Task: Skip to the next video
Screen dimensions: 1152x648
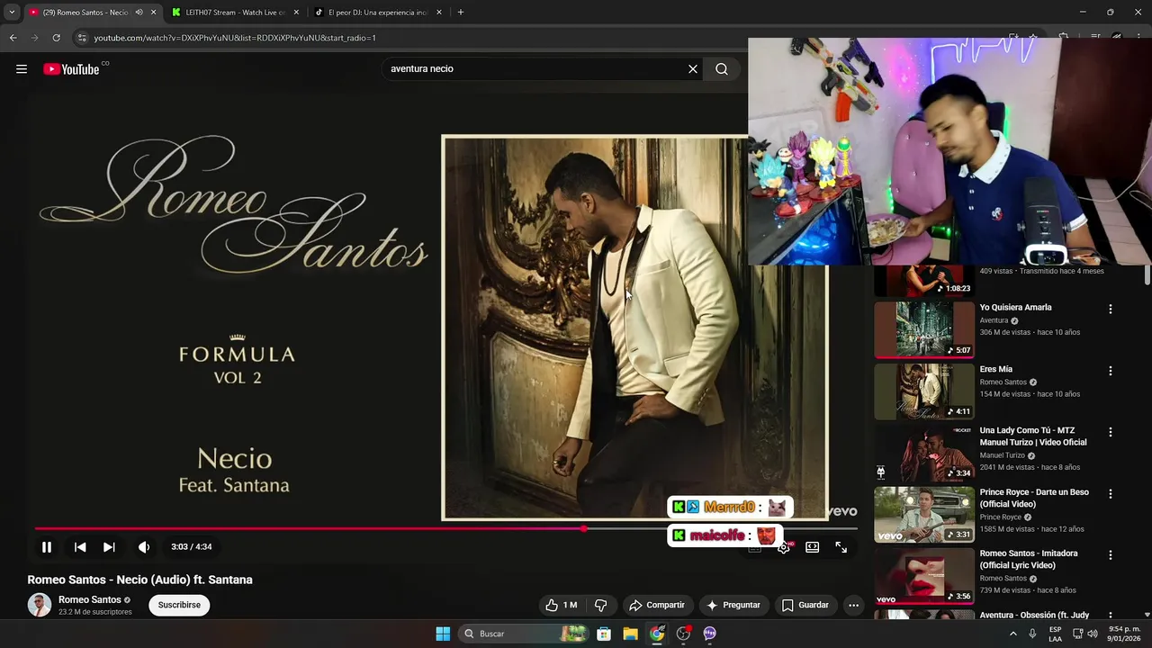Action: point(109,547)
